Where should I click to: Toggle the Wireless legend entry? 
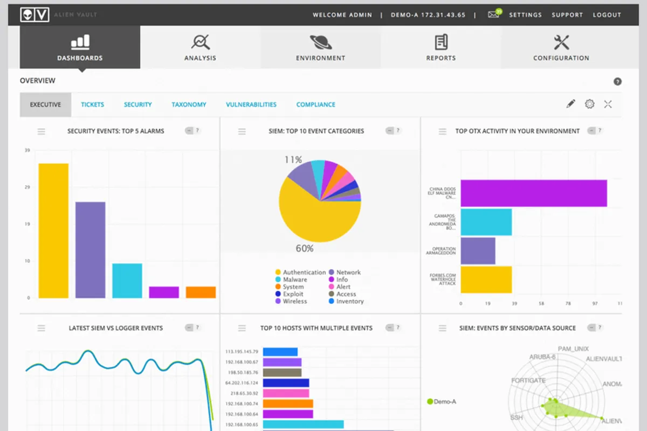pyautogui.click(x=291, y=301)
